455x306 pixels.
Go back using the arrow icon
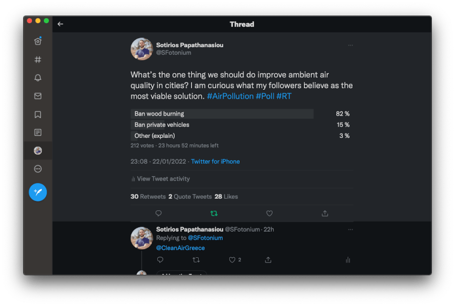(x=60, y=24)
